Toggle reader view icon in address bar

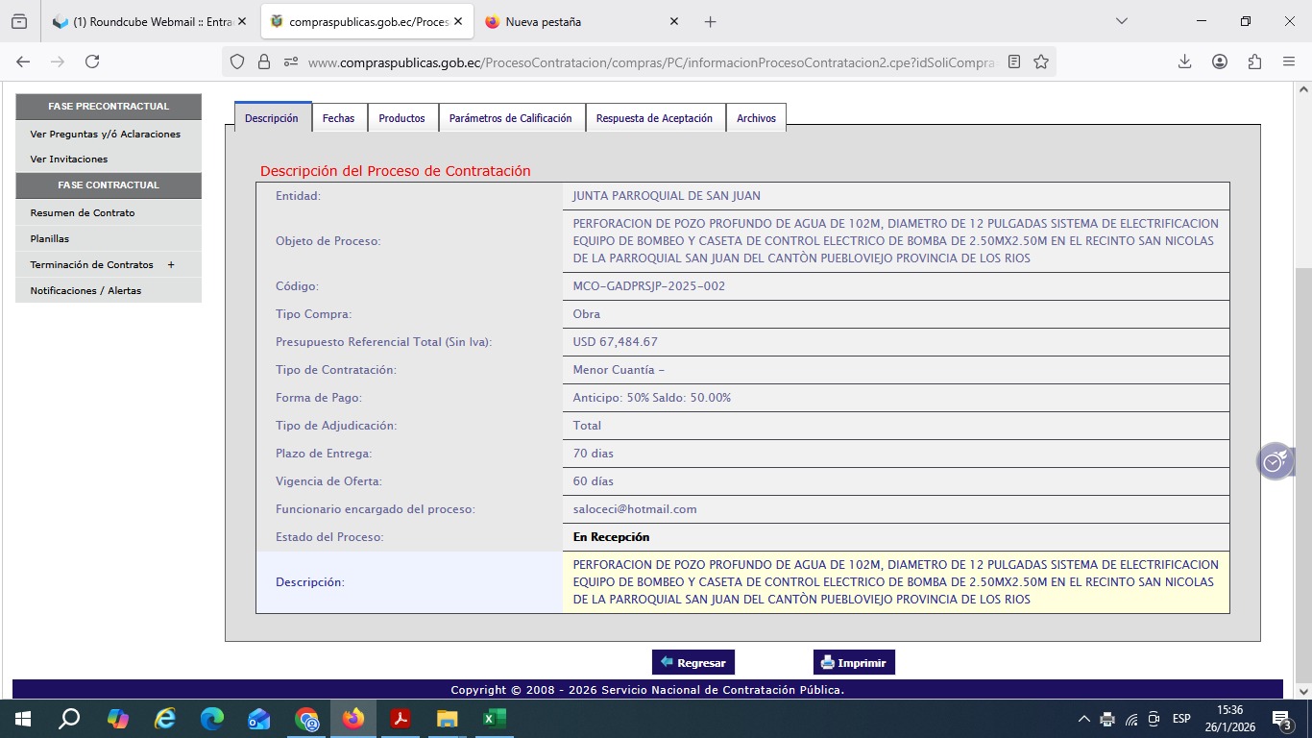(x=1014, y=61)
